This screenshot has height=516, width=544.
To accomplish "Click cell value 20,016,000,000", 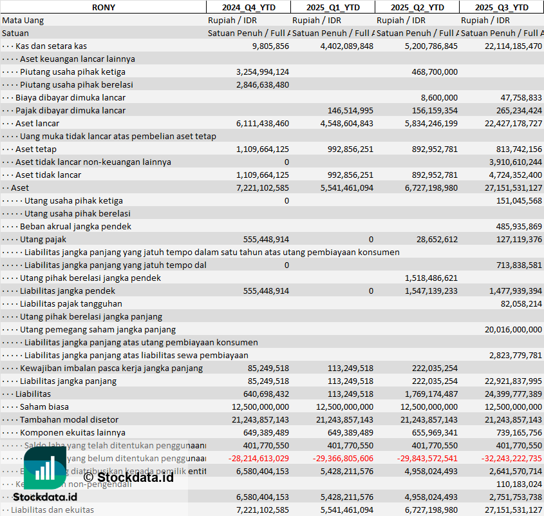I will click(x=513, y=329).
